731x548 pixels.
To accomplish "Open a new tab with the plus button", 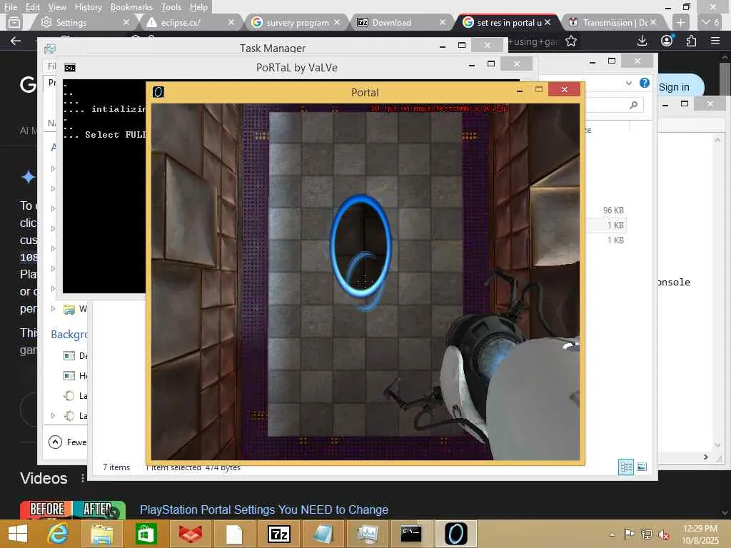I will pyautogui.click(x=680, y=22).
